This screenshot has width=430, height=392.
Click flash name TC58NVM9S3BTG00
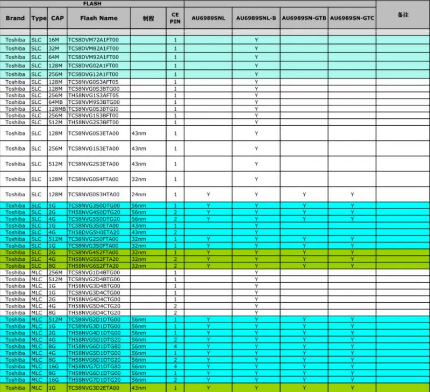94,102
